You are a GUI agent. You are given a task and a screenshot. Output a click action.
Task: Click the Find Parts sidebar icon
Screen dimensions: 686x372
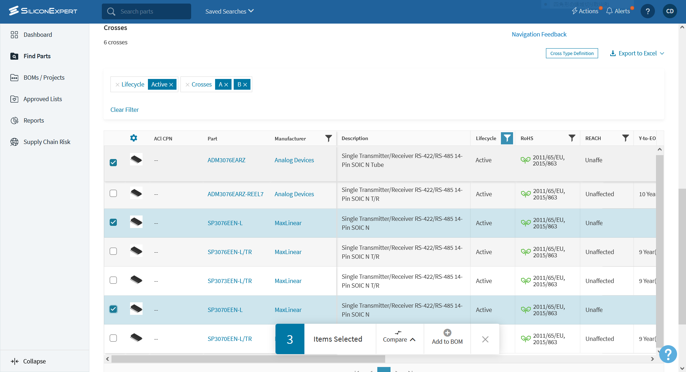coord(14,56)
